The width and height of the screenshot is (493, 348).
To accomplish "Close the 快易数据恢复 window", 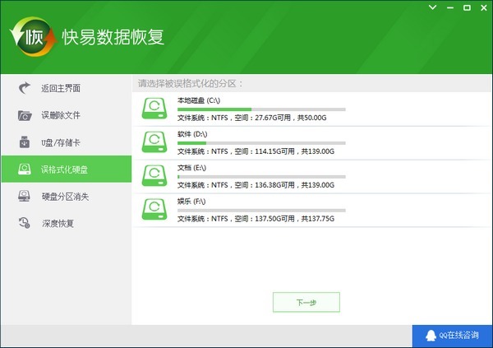I will click(x=484, y=7).
